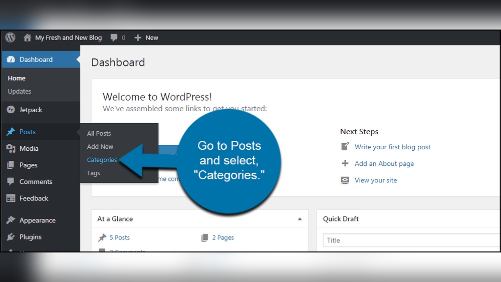Screen dimensions: 501x282
Task: Click the pages icon beside 2 Pages
Action: pos(204,237)
